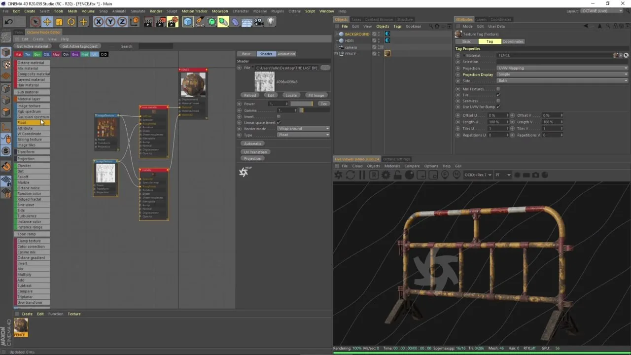Uncheck Linear space invert option
Image resolution: width=631 pixels, height=355 pixels.
click(279, 122)
